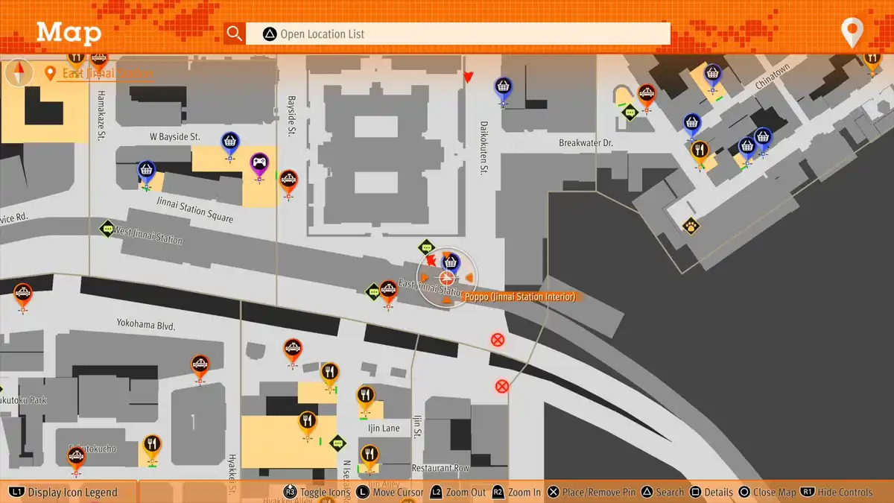894x503 pixels.
Task: Click the compass icon in the top-left corner
Action: coord(19,73)
